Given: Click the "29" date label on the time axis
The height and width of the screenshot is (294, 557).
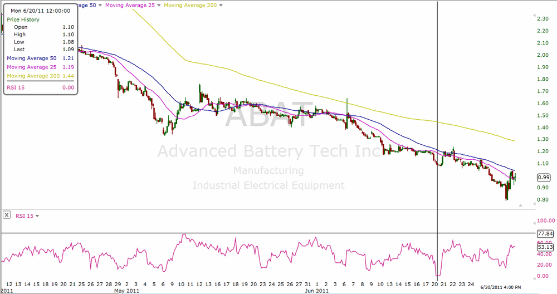Looking at the screenshot, I should pos(118,284).
